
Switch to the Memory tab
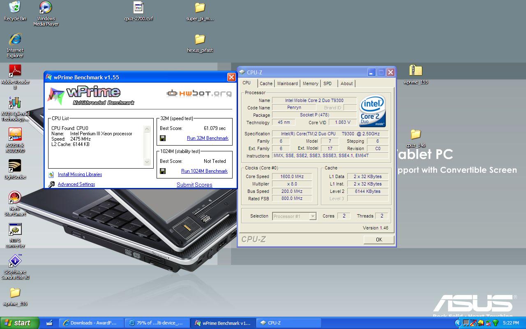[310, 83]
